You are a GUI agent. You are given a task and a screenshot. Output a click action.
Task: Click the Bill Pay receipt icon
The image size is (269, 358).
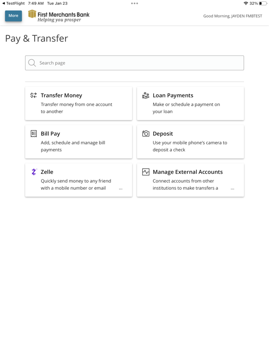click(x=34, y=134)
